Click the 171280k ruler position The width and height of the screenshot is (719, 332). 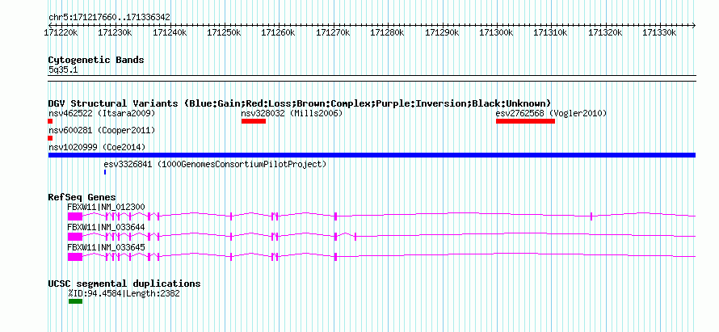tap(387, 32)
